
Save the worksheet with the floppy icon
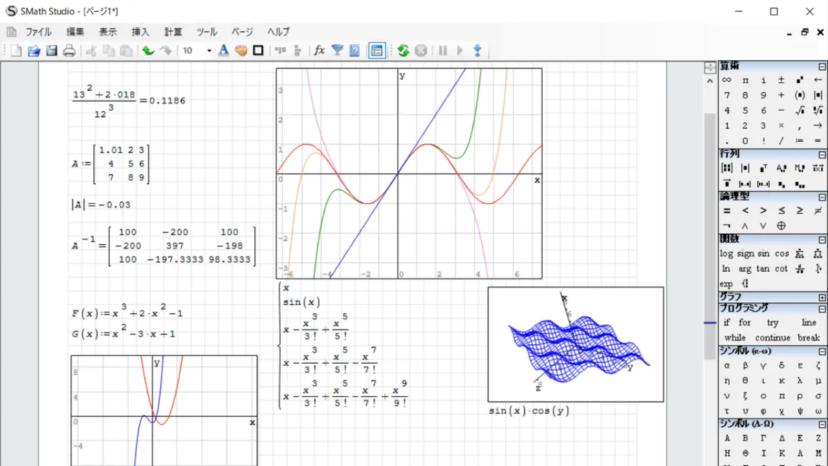point(51,50)
